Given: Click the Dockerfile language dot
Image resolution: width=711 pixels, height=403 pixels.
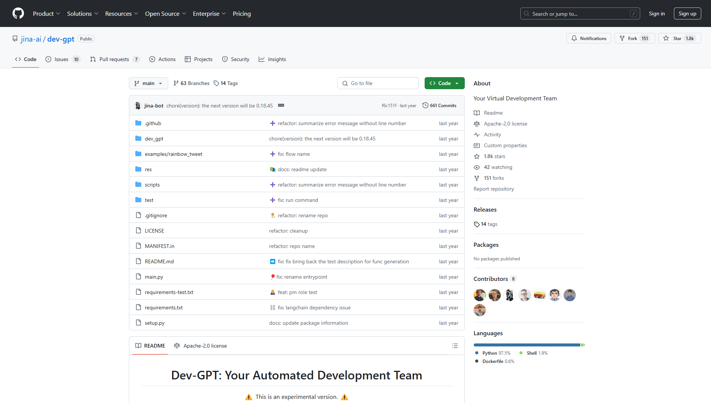Looking at the screenshot, I should point(477,361).
